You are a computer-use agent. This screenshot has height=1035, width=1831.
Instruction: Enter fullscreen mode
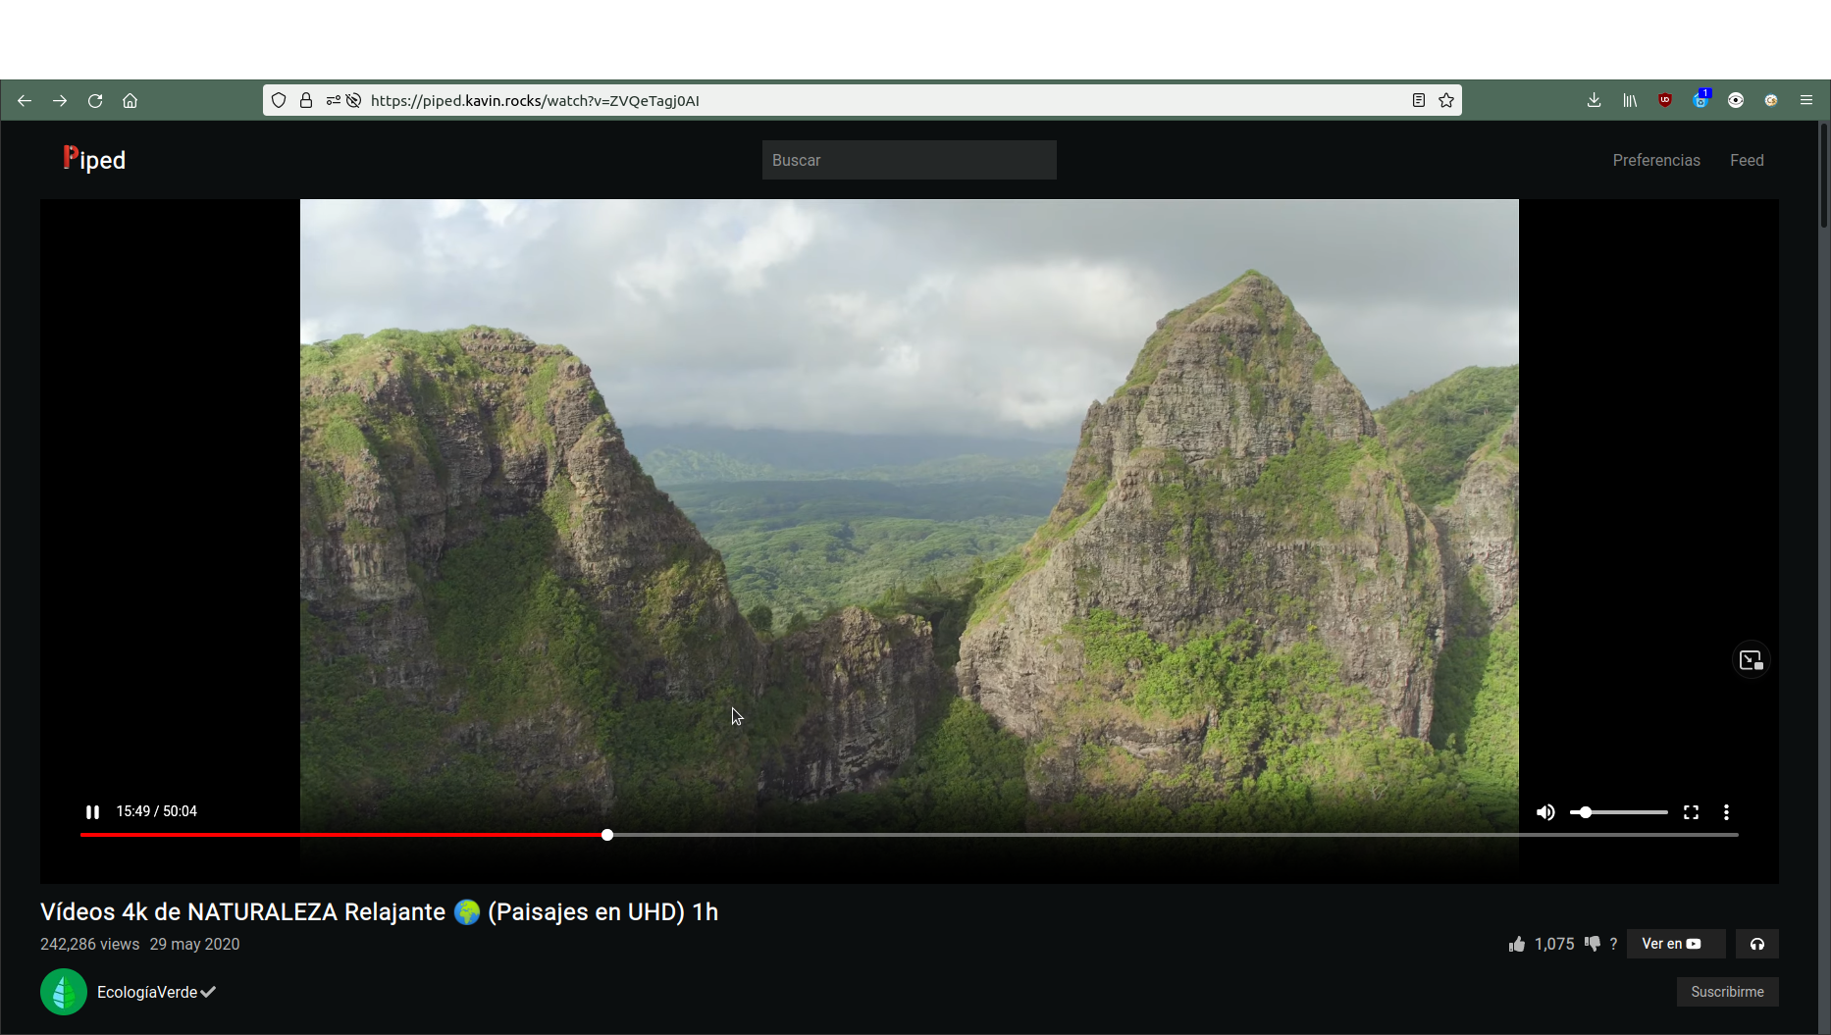(1691, 812)
